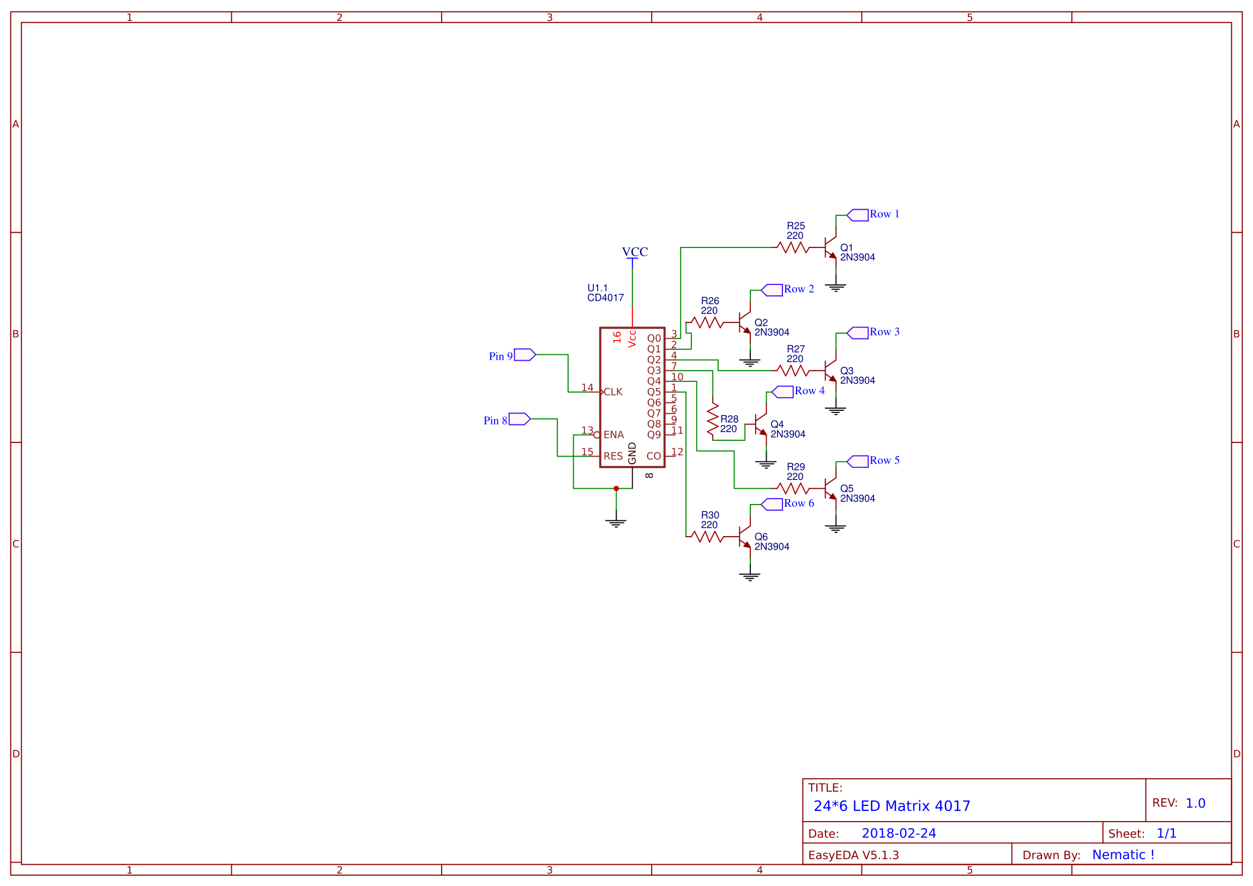Click the Pin 9 input port flag
1253x886 pixels.
(524, 355)
